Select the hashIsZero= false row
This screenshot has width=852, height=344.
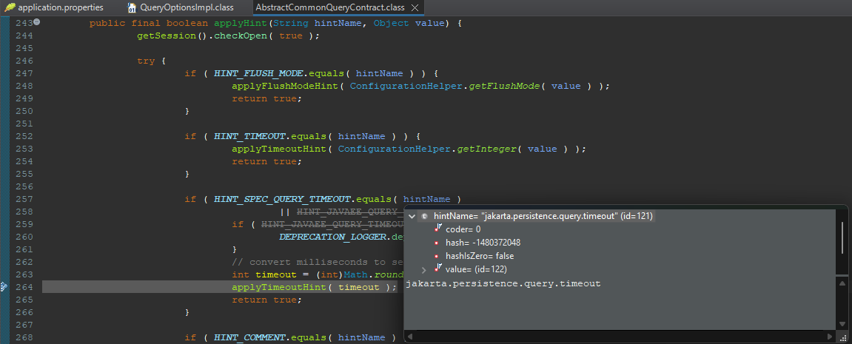pos(479,256)
